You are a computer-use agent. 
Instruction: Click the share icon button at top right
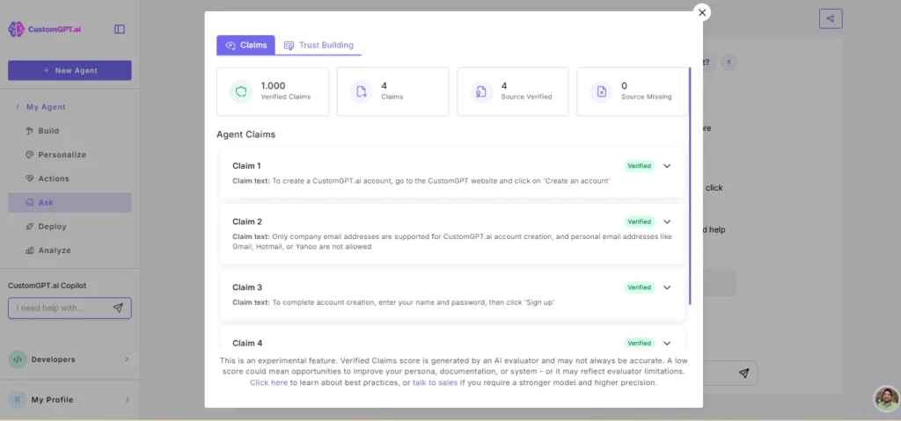coord(831,18)
